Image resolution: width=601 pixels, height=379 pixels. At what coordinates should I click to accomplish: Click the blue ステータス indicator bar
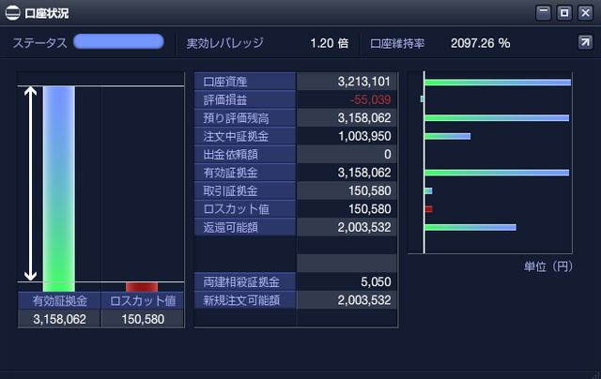pyautogui.click(x=118, y=41)
